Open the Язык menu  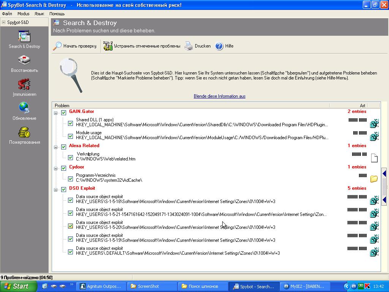[x=39, y=14]
